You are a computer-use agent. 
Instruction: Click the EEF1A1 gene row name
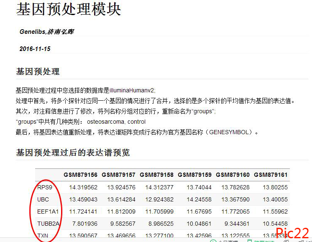[48, 211]
